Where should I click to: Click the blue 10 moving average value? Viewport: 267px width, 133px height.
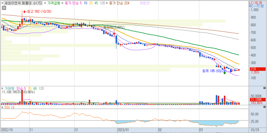(86, 3)
